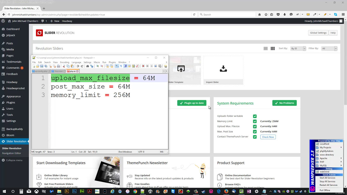The width and height of the screenshot is (347, 195).
Task: Click Firefox Pocket icon
Action: (278, 15)
